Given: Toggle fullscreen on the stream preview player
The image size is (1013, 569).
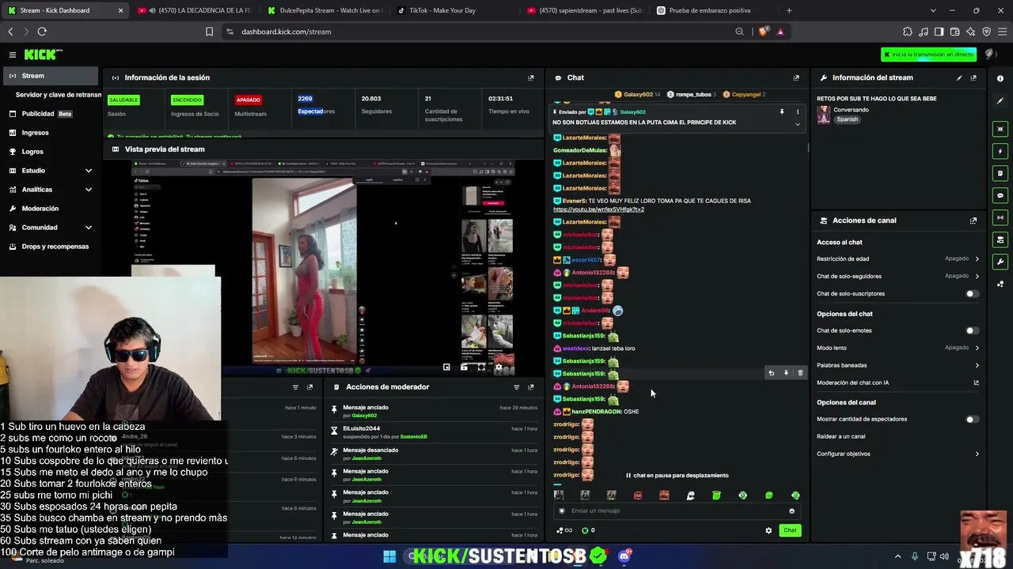Looking at the screenshot, I should click(481, 367).
